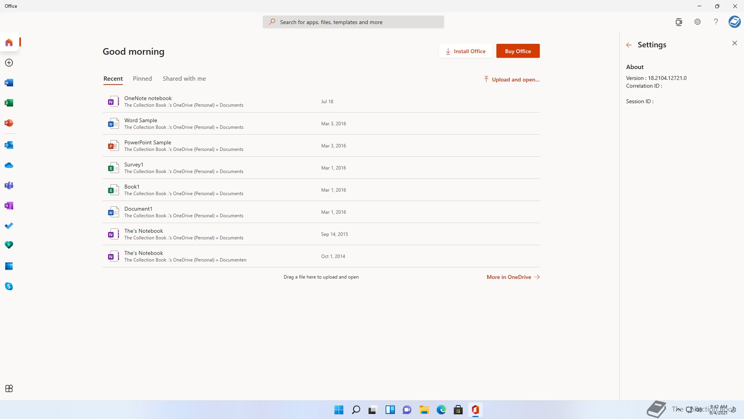Open Teams Chat on taskbar

click(407, 410)
